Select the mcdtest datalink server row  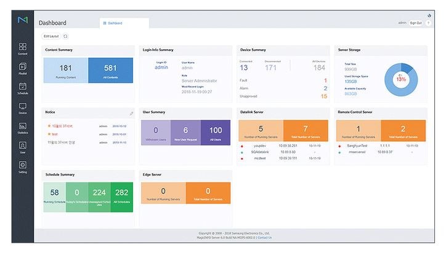[283, 159]
